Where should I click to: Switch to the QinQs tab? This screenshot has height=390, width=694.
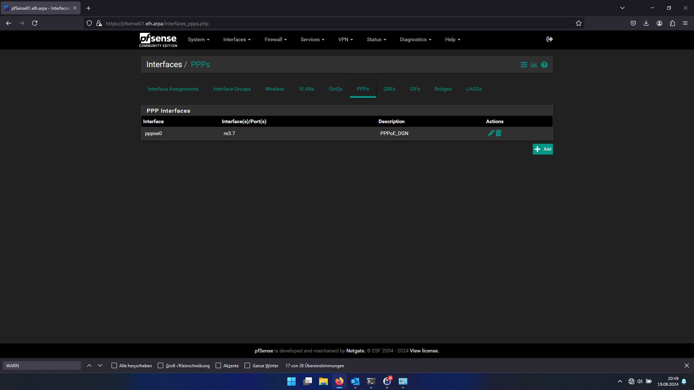click(335, 89)
